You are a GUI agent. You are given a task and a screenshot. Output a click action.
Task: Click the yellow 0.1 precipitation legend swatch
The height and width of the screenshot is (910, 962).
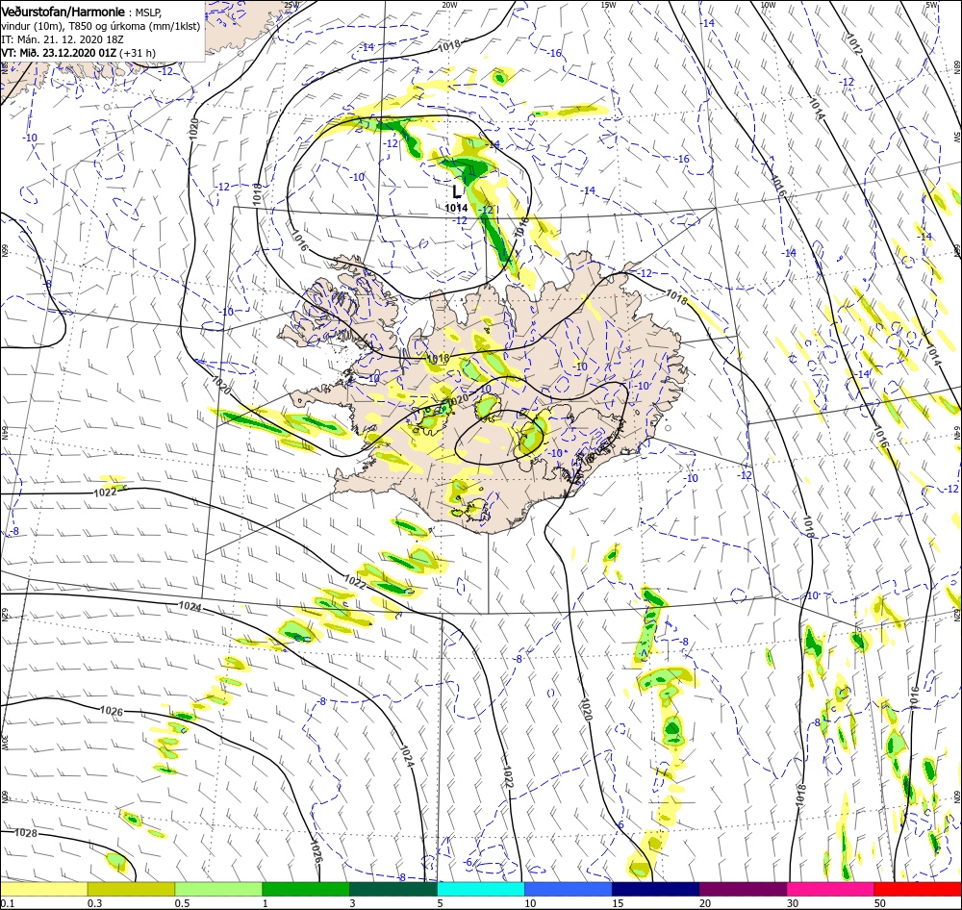tap(43, 889)
